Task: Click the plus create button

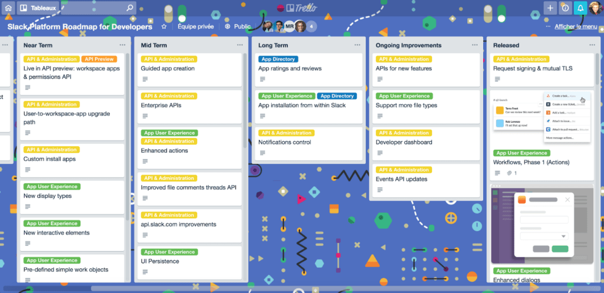Action: [x=550, y=8]
